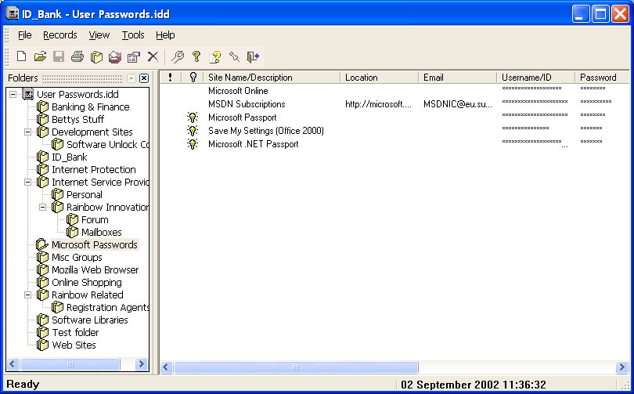The width and height of the screenshot is (634, 394).
Task: Sort by the Password column header
Action: pos(602,78)
